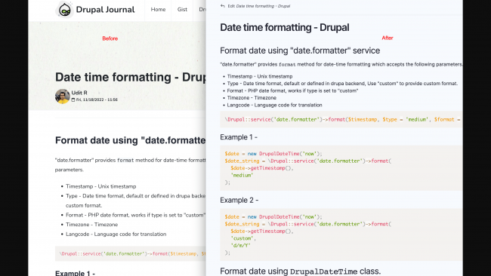Click the Example 2 code block containing 'custom'
Image resolution: width=491 pixels, height=276 pixels.
pos(341,235)
